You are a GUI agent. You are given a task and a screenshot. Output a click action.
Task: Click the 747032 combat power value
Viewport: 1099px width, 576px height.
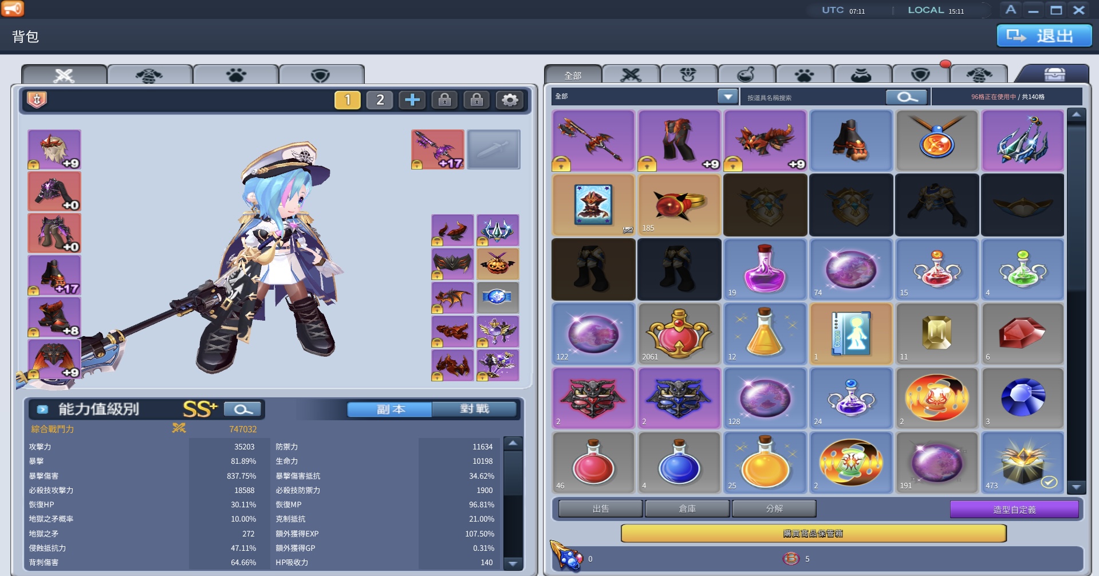click(243, 429)
